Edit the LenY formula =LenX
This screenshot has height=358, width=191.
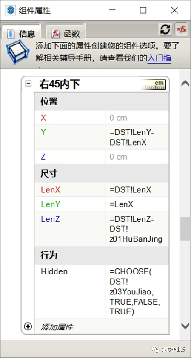coord(137,204)
